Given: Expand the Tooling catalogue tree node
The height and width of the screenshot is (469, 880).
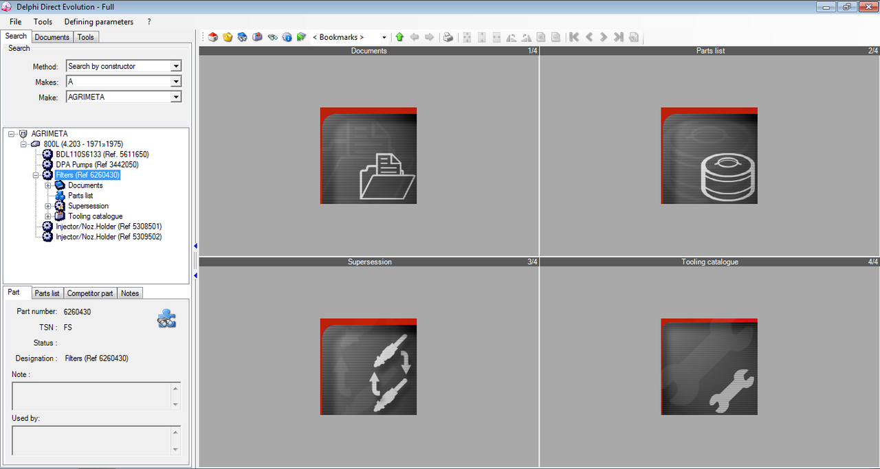Looking at the screenshot, I should (x=48, y=216).
